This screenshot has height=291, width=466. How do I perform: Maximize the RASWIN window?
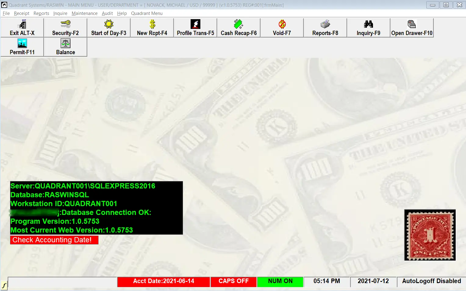[x=446, y=5]
